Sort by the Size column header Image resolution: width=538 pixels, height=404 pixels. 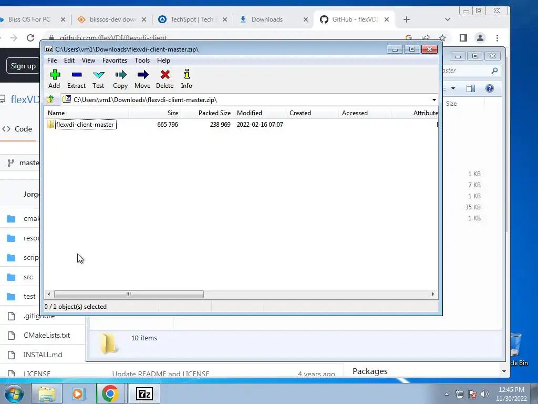155,113
